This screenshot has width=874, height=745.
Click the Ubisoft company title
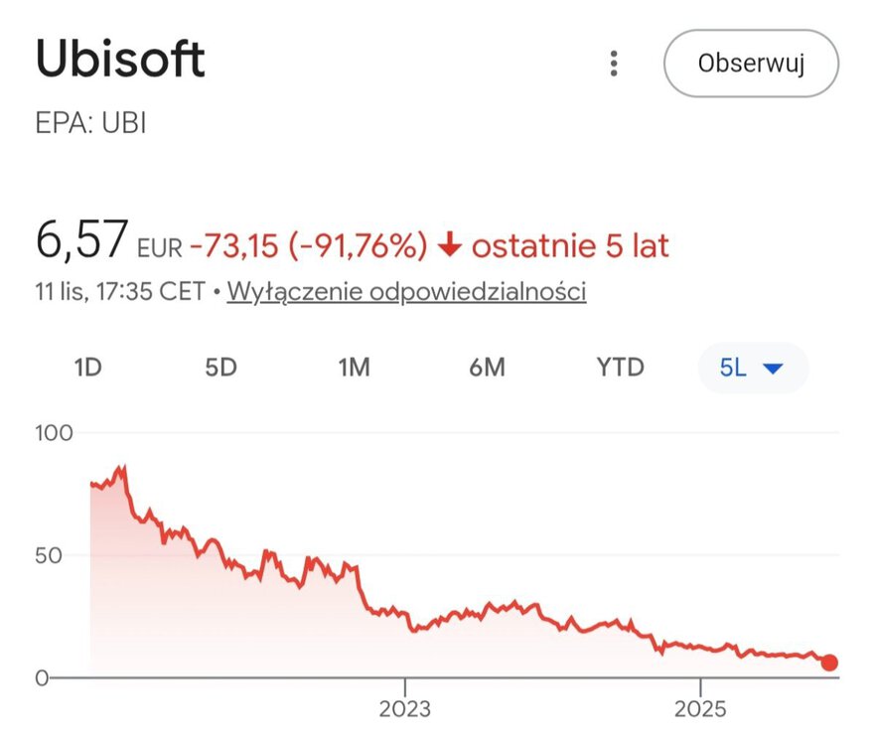(120, 61)
